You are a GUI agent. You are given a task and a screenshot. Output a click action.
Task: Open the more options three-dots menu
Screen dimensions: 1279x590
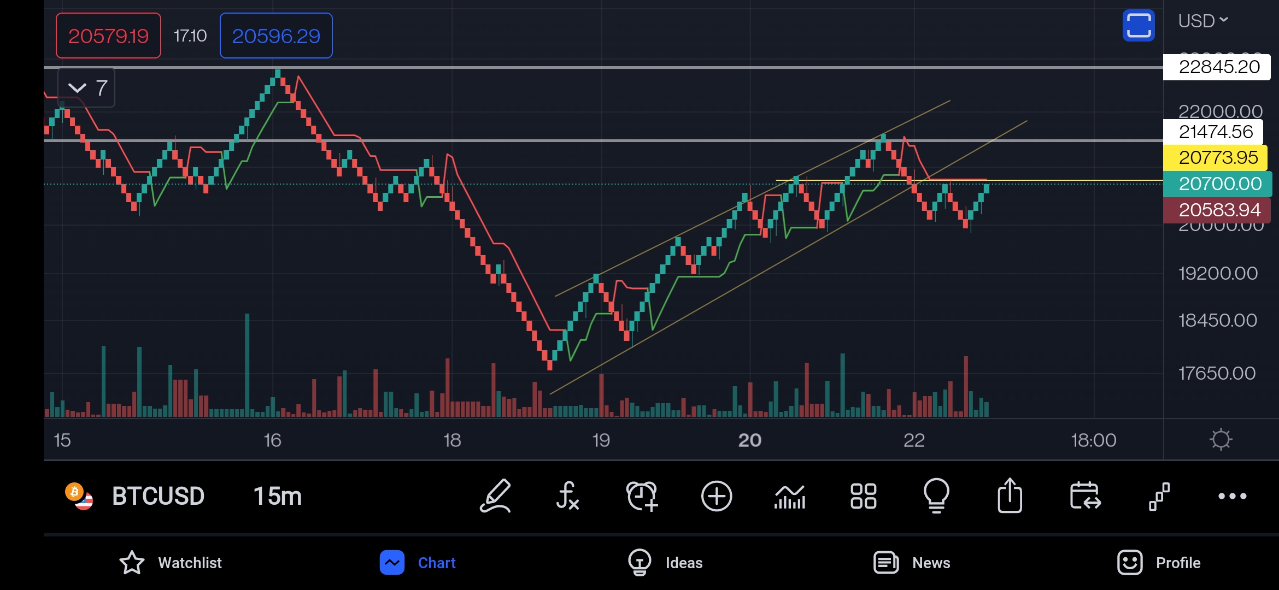(1232, 496)
